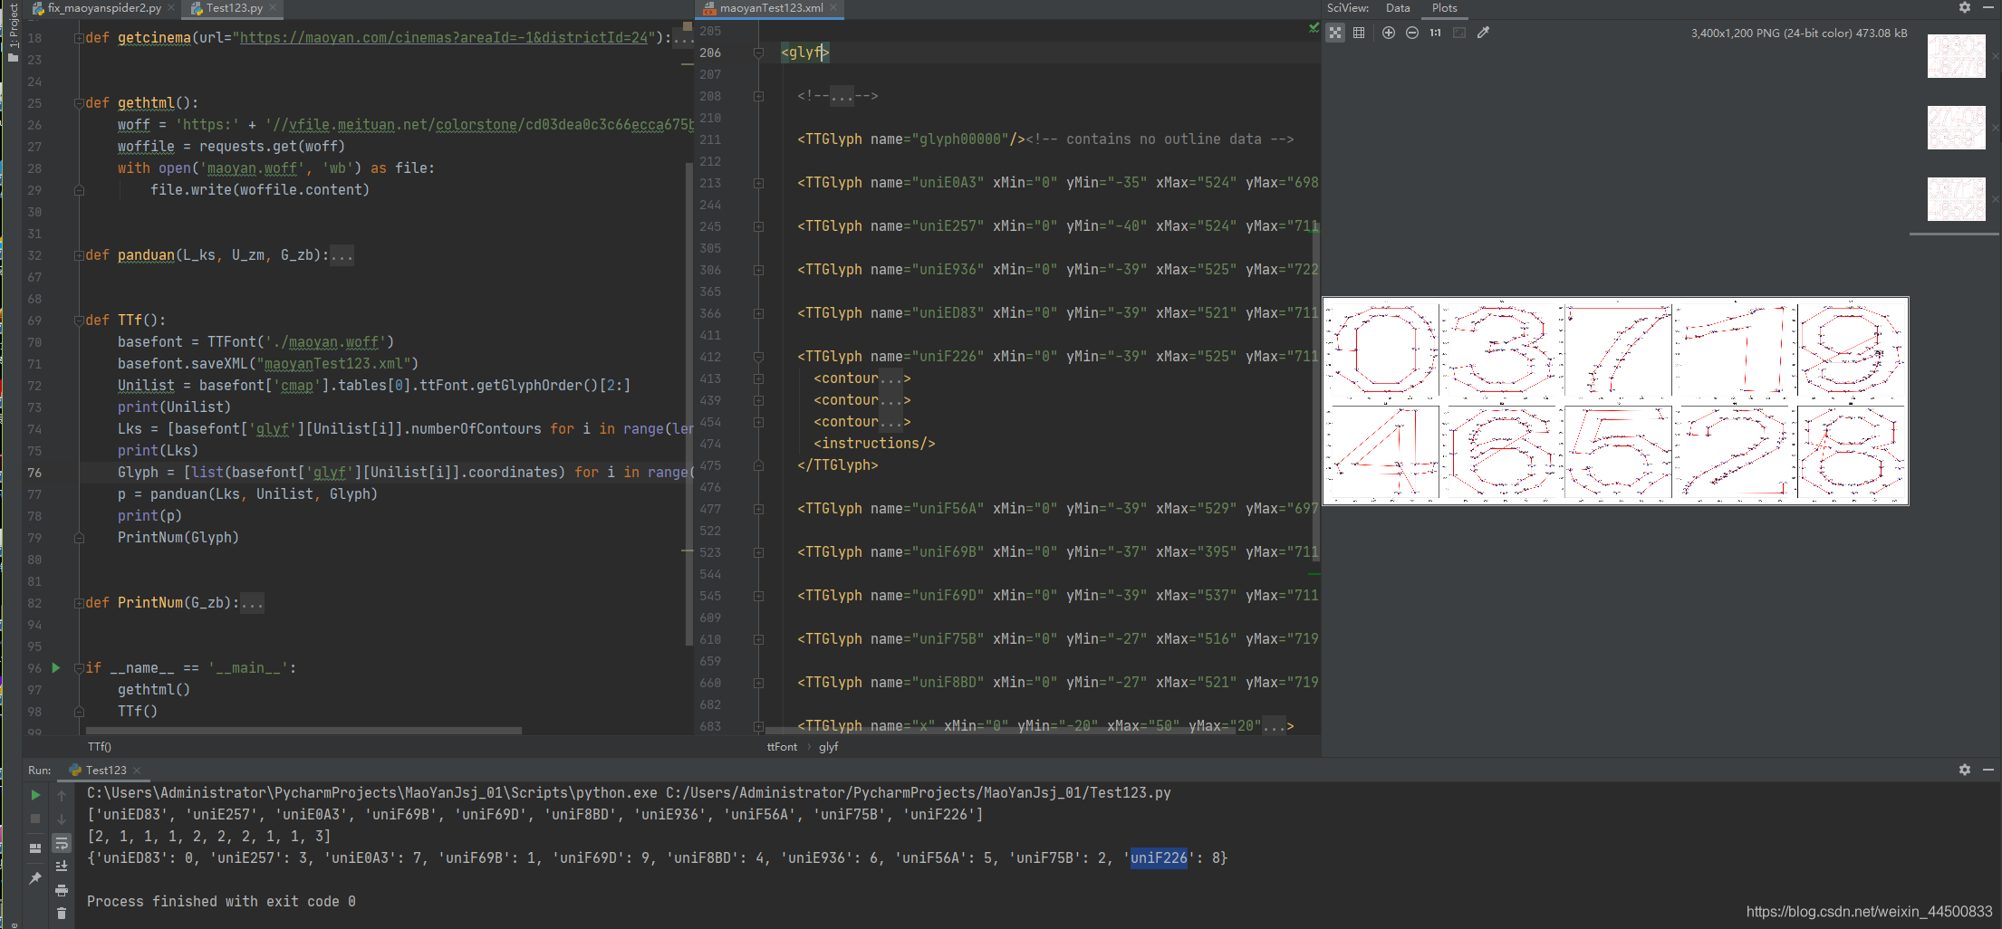2002x929 pixels.
Task: Open the third plot thumbnail
Action: 1956,199
